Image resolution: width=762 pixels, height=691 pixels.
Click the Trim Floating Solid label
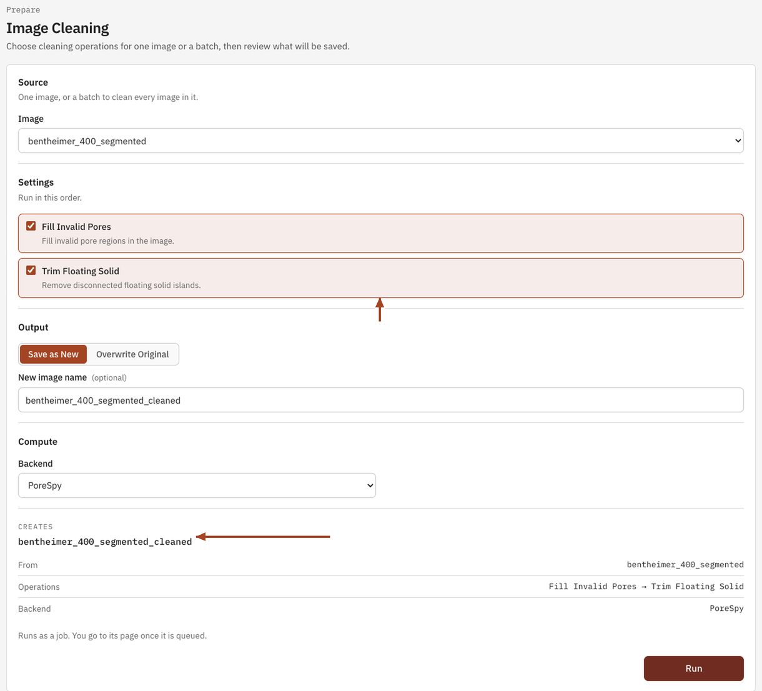point(81,271)
